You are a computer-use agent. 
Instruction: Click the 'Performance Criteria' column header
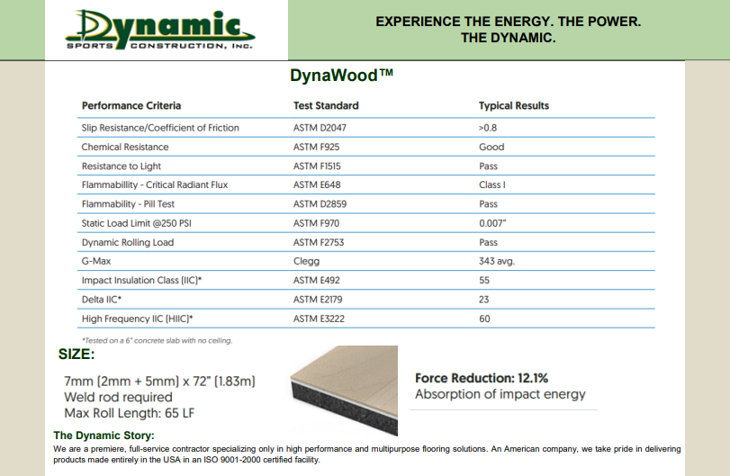[x=131, y=105]
